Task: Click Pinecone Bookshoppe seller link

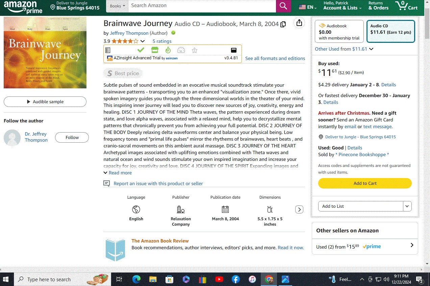Action: 362,154
